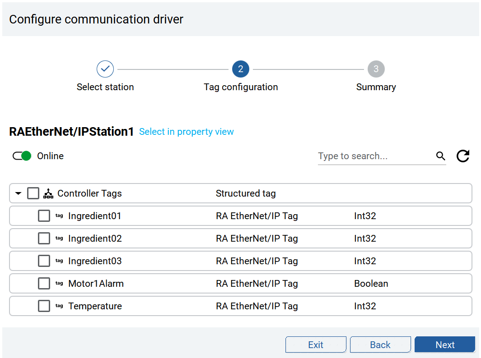Image resolution: width=481 pixels, height=358 pixels.
Task: Exit the driver configuration wizard
Action: (x=316, y=344)
